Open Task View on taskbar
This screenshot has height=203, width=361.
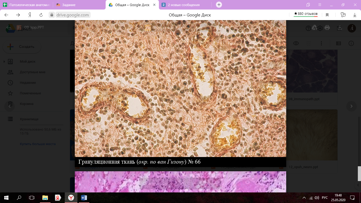(x=32, y=197)
